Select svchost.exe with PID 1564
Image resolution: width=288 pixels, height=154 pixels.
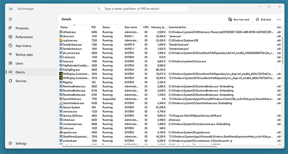(x=170, y=141)
